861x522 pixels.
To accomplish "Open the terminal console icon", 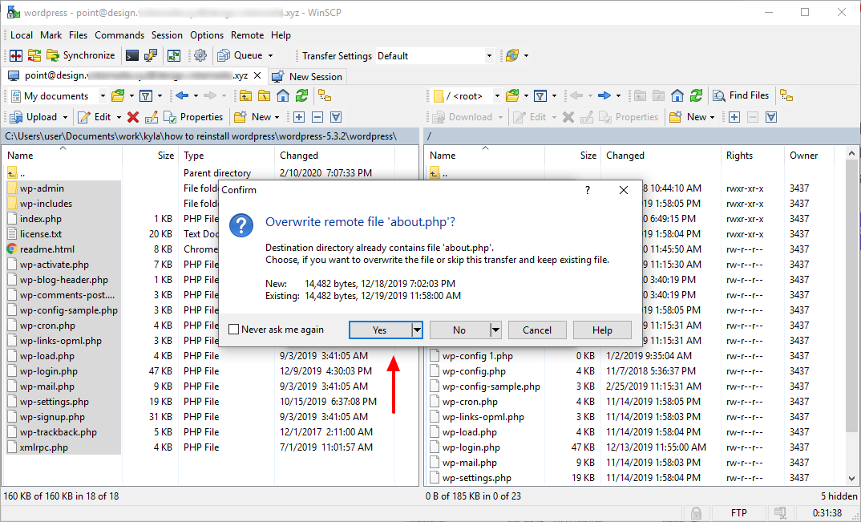I will (131, 55).
